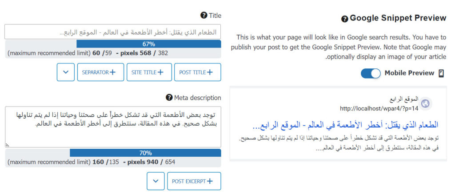This screenshot has width=455, height=194.
Task: Insert the POST EXCERPT tag
Action: point(194,181)
